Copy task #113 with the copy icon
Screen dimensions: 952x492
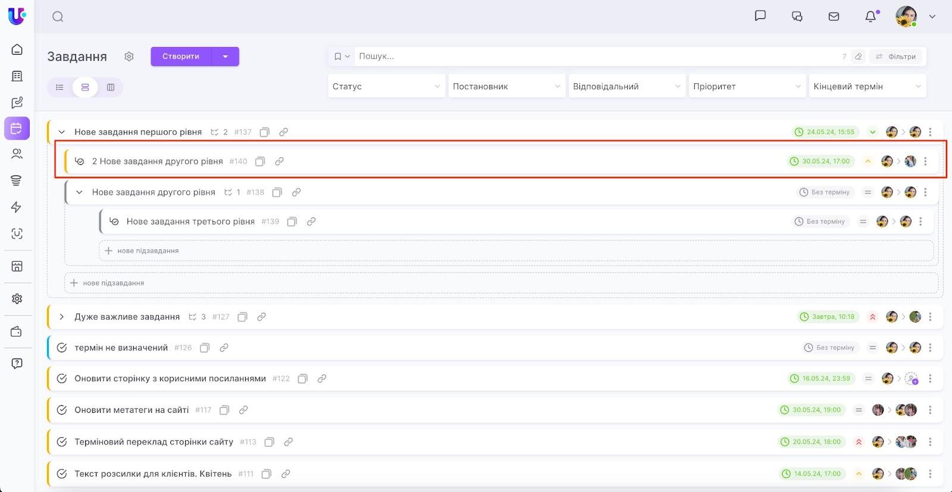click(269, 442)
